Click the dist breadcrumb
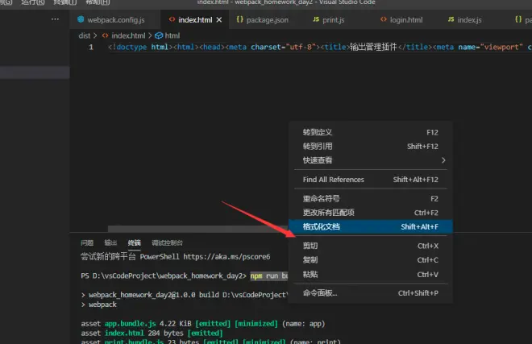Screen dimensions: 532x344 (85, 35)
